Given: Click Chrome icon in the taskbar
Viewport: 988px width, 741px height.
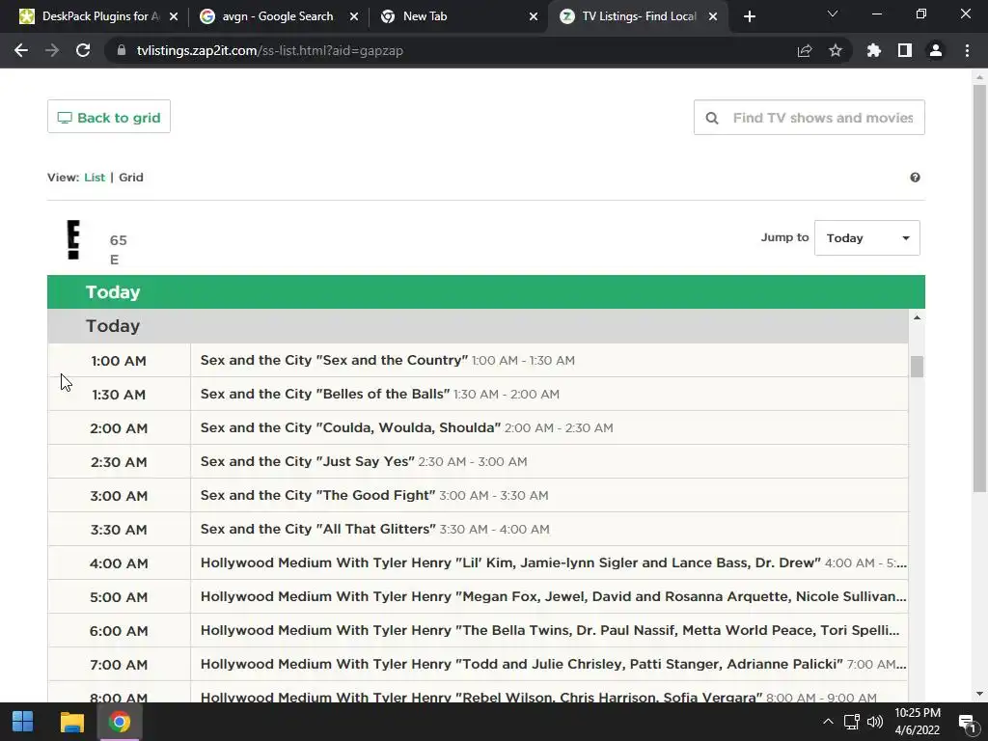Looking at the screenshot, I should click(119, 722).
